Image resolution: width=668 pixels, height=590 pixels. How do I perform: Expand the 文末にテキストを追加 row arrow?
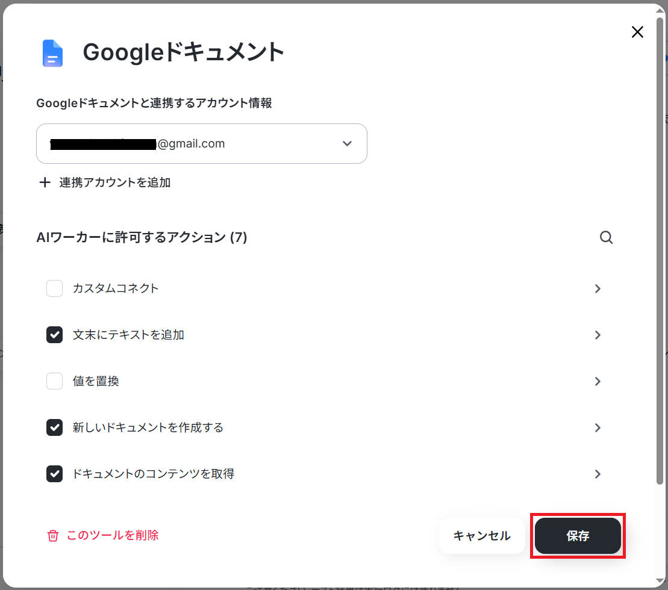tap(598, 335)
